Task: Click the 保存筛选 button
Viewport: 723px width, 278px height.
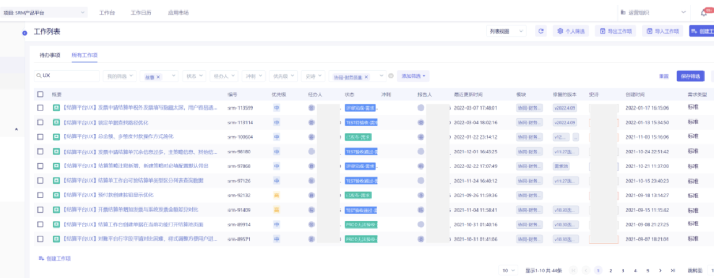Action: pos(690,76)
